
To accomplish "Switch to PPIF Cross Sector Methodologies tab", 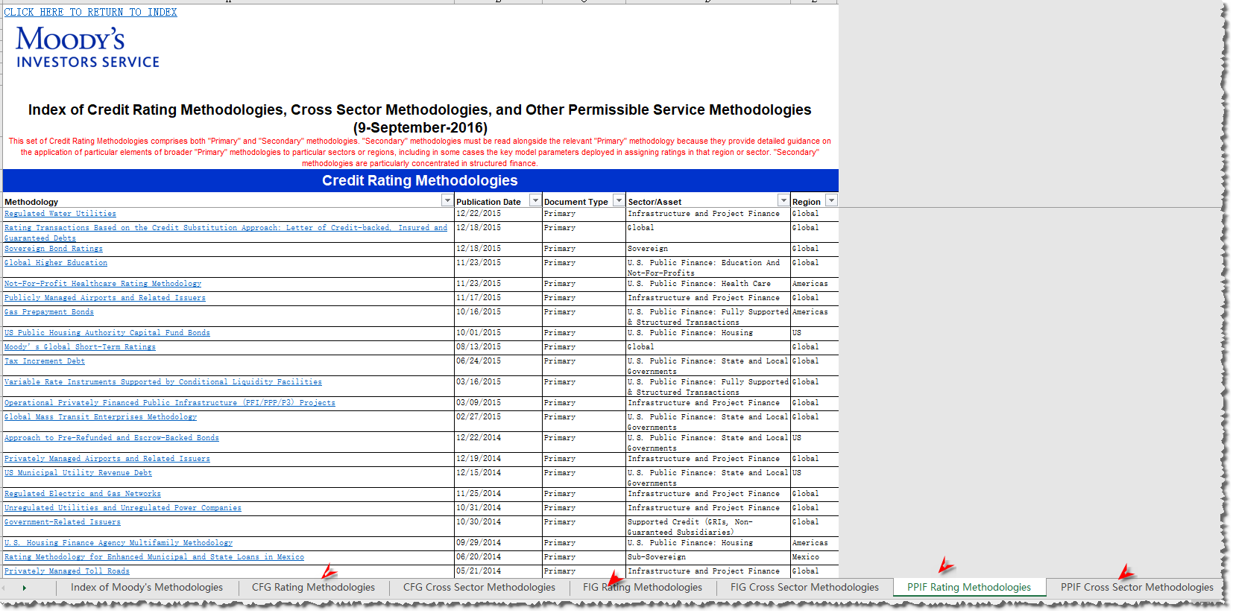I will point(1137,587).
